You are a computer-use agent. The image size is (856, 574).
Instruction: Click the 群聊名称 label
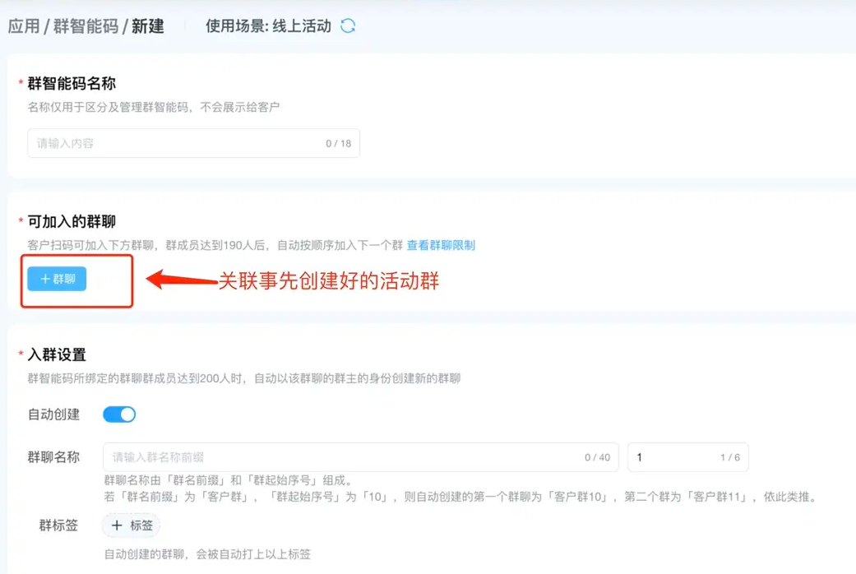53,457
